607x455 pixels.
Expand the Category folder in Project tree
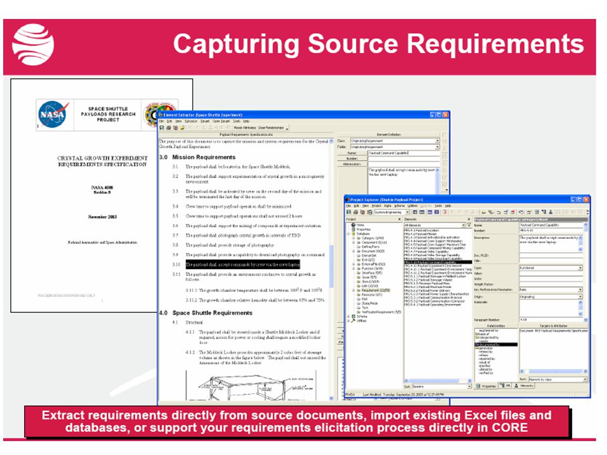(x=354, y=238)
